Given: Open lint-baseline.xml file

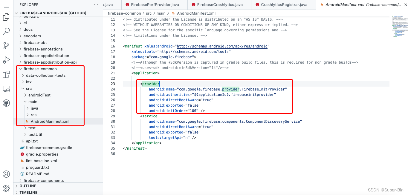Looking at the screenshot, I should [58, 161].
